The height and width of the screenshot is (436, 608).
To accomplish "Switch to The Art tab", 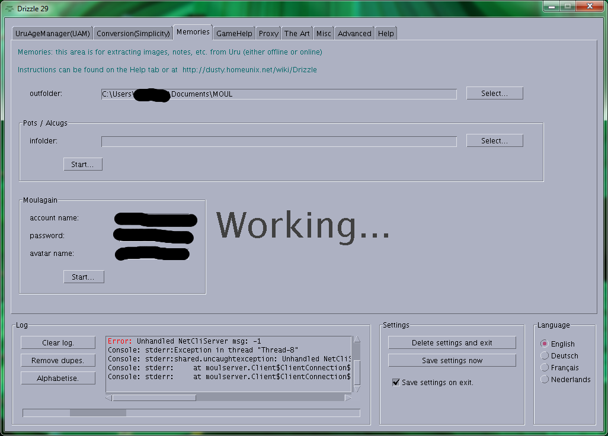I will (x=297, y=33).
